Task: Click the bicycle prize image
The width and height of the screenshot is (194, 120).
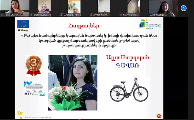Action: click(x=129, y=90)
